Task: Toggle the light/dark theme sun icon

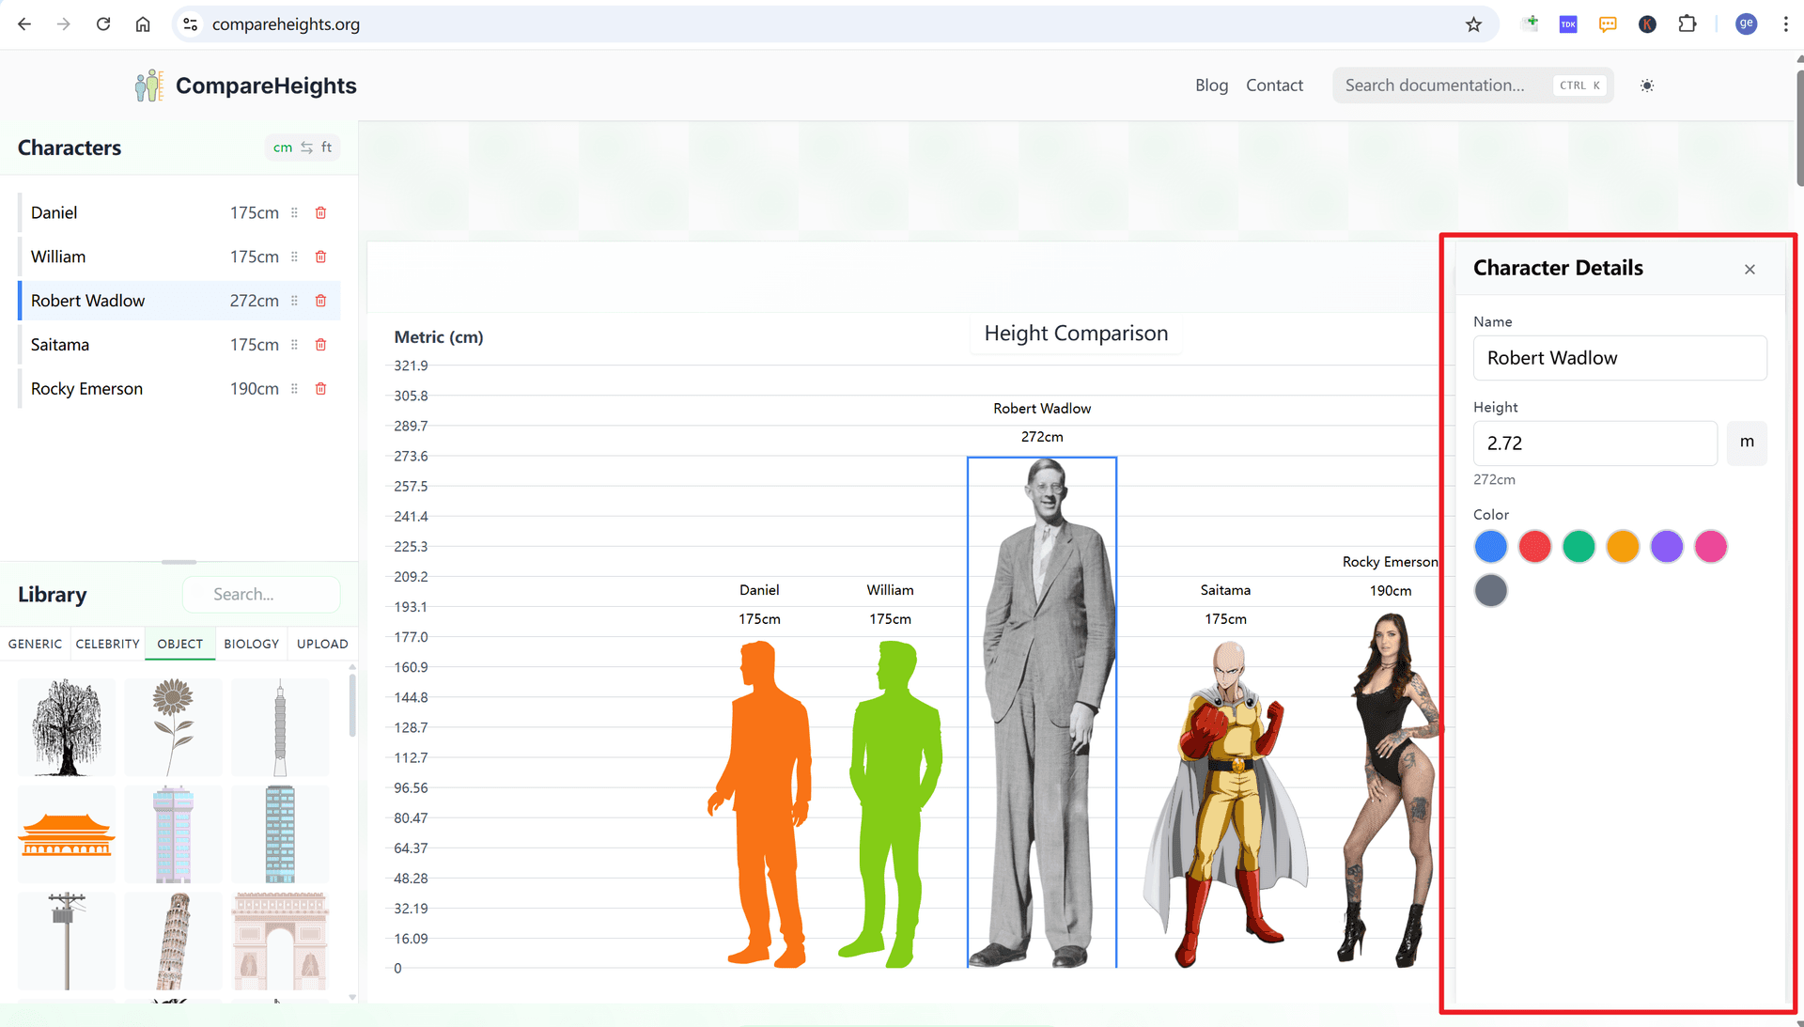Action: 1646,86
